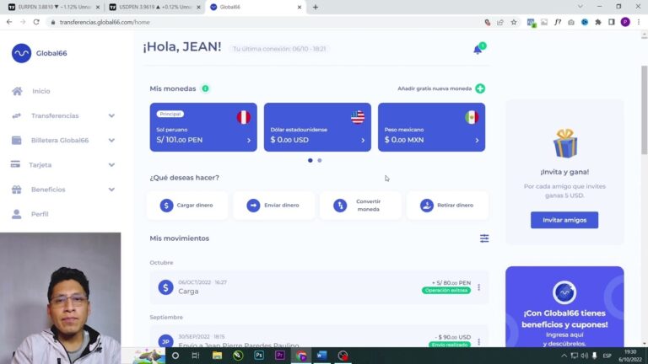
Task: Click Añadir gratis nueva moneda link
Action: coord(435,88)
